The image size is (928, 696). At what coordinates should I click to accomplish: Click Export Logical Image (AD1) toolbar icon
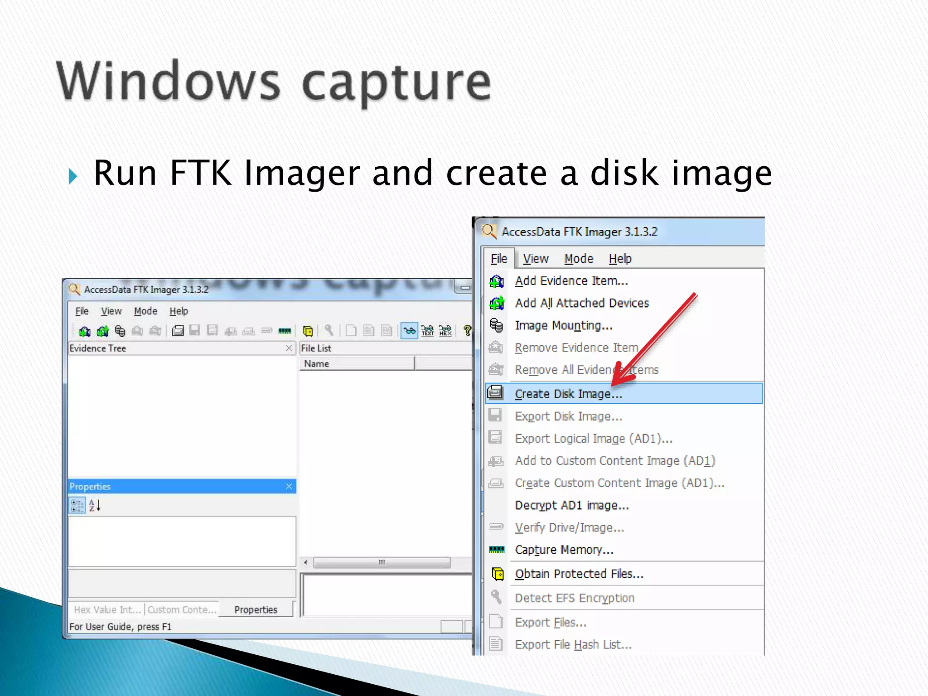click(212, 330)
